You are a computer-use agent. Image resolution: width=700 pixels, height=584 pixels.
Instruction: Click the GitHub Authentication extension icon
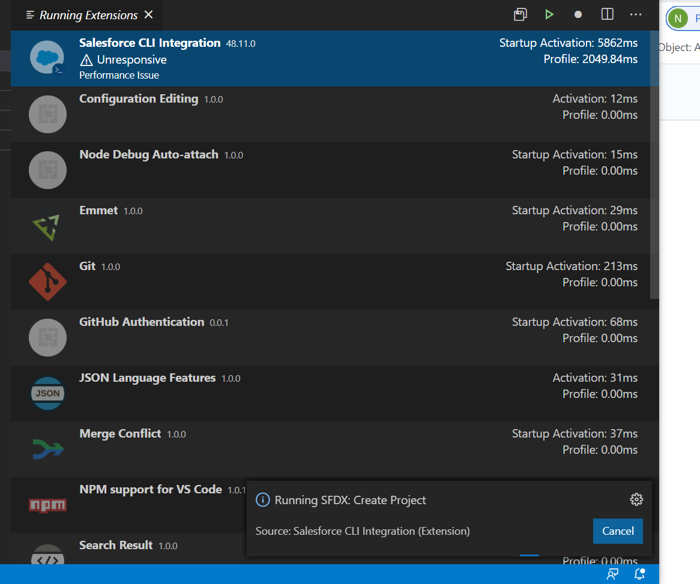48,337
